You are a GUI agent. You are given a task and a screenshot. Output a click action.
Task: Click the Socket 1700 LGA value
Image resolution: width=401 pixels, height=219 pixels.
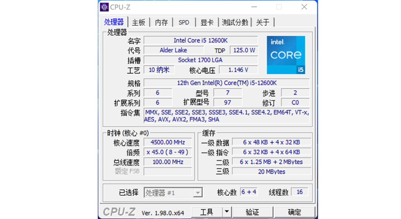(x=201, y=60)
